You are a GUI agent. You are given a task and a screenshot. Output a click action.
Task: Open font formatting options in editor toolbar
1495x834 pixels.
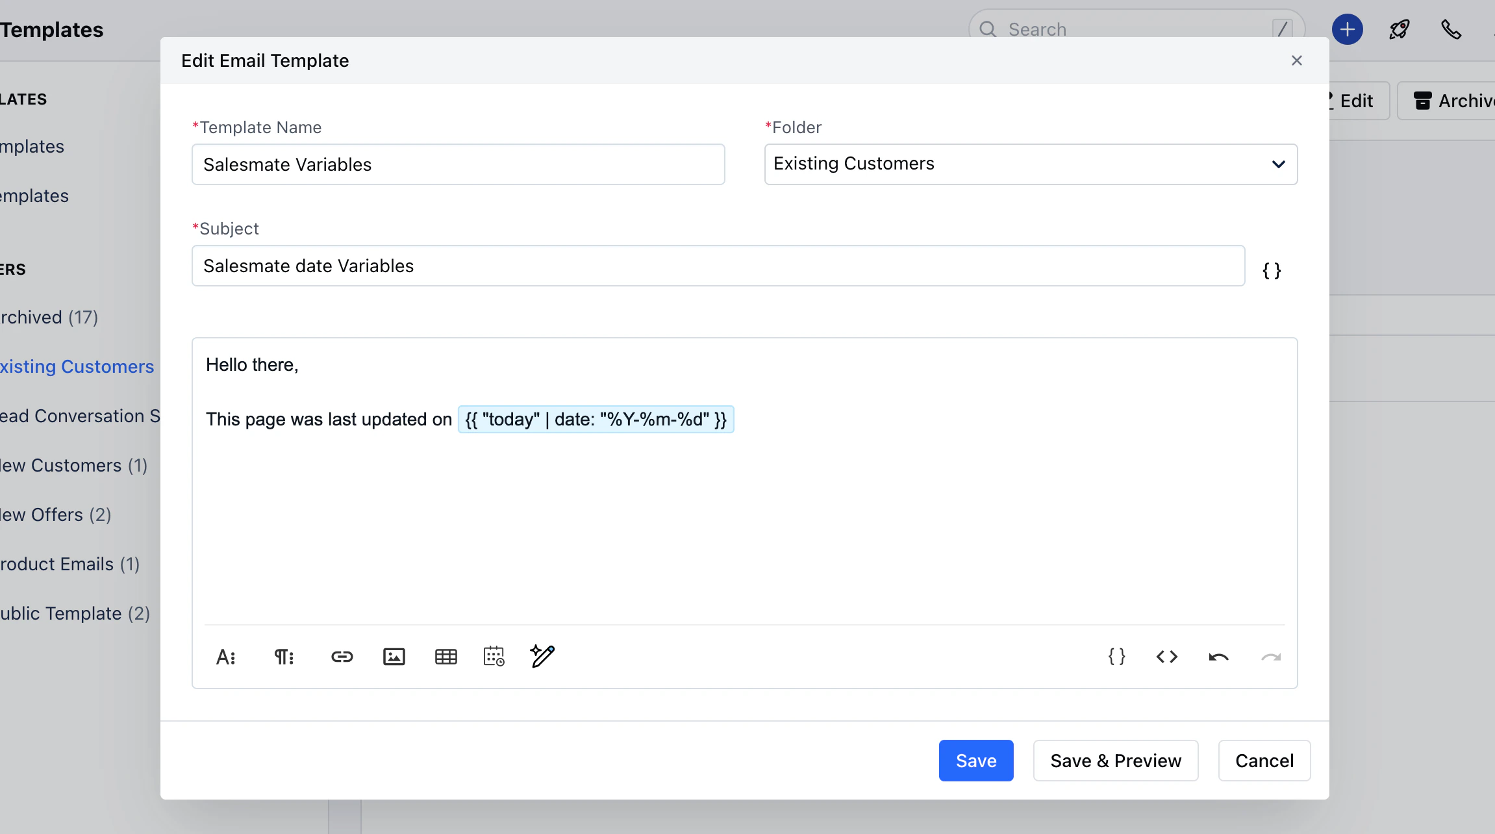(225, 657)
